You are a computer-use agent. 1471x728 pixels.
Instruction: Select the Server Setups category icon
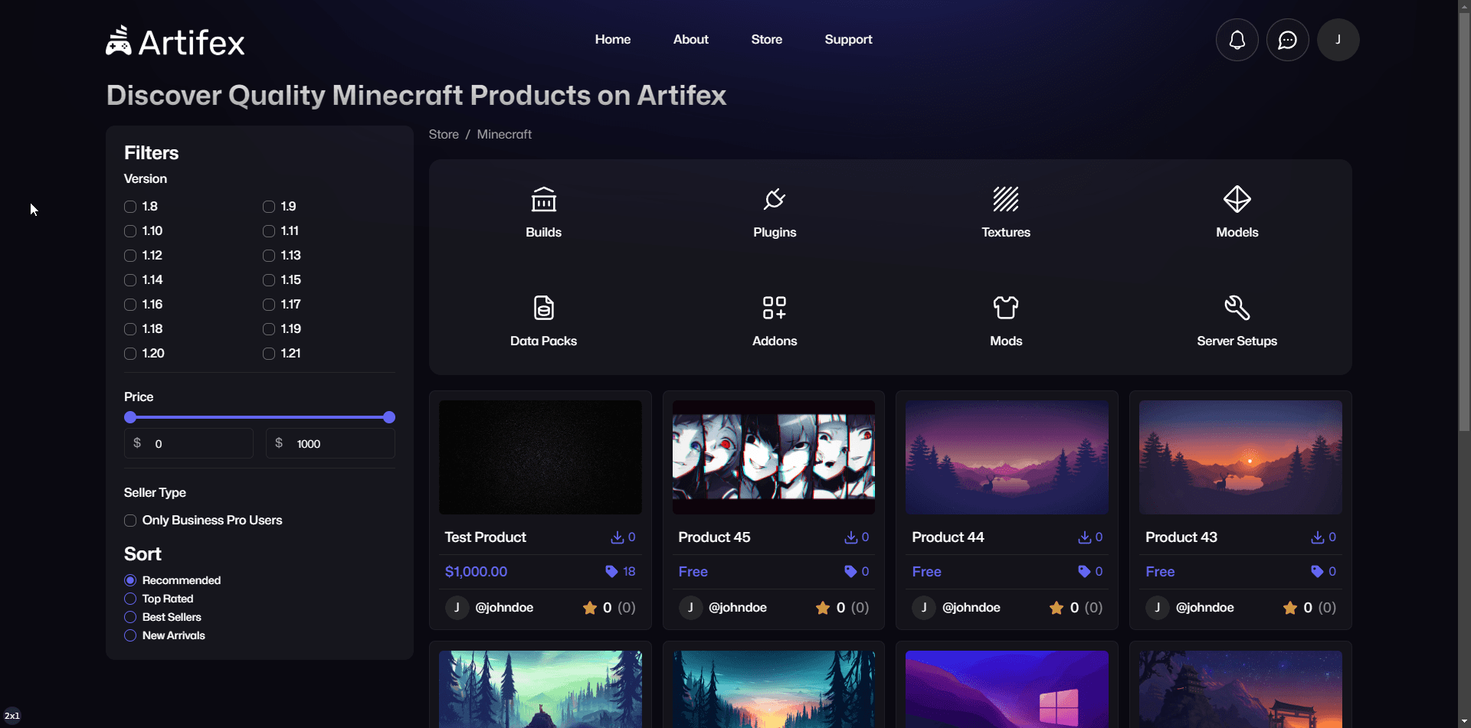tap(1237, 308)
